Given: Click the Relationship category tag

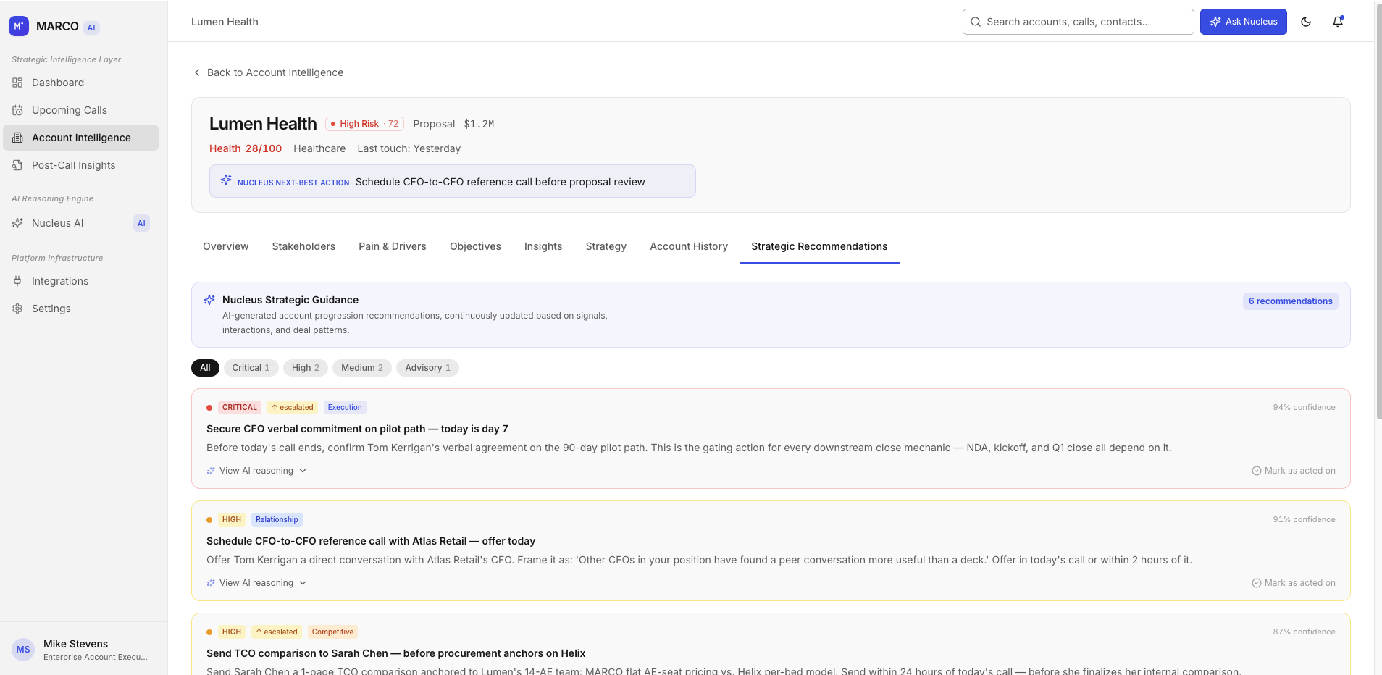Looking at the screenshot, I should (277, 520).
